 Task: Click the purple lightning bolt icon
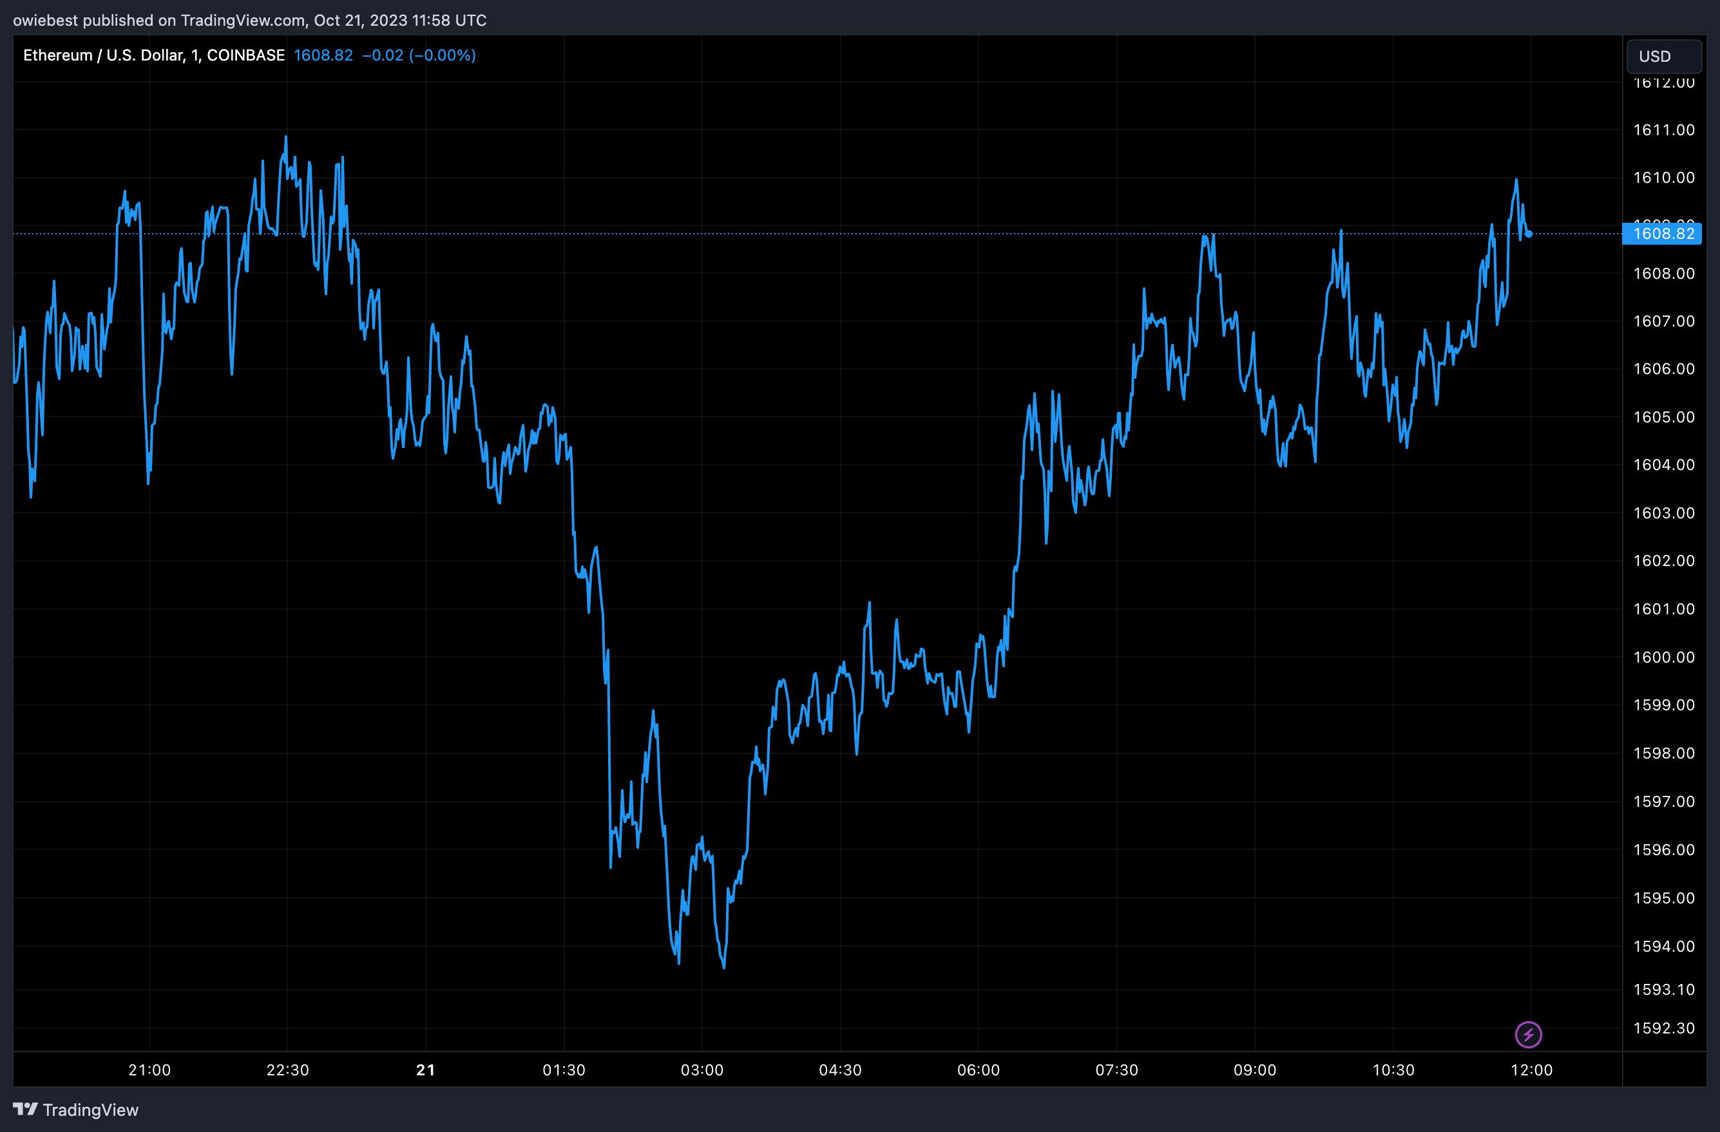(x=1528, y=1035)
